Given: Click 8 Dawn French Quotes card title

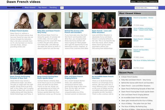Looking at the screenshot, I should click(x=19, y=31).
